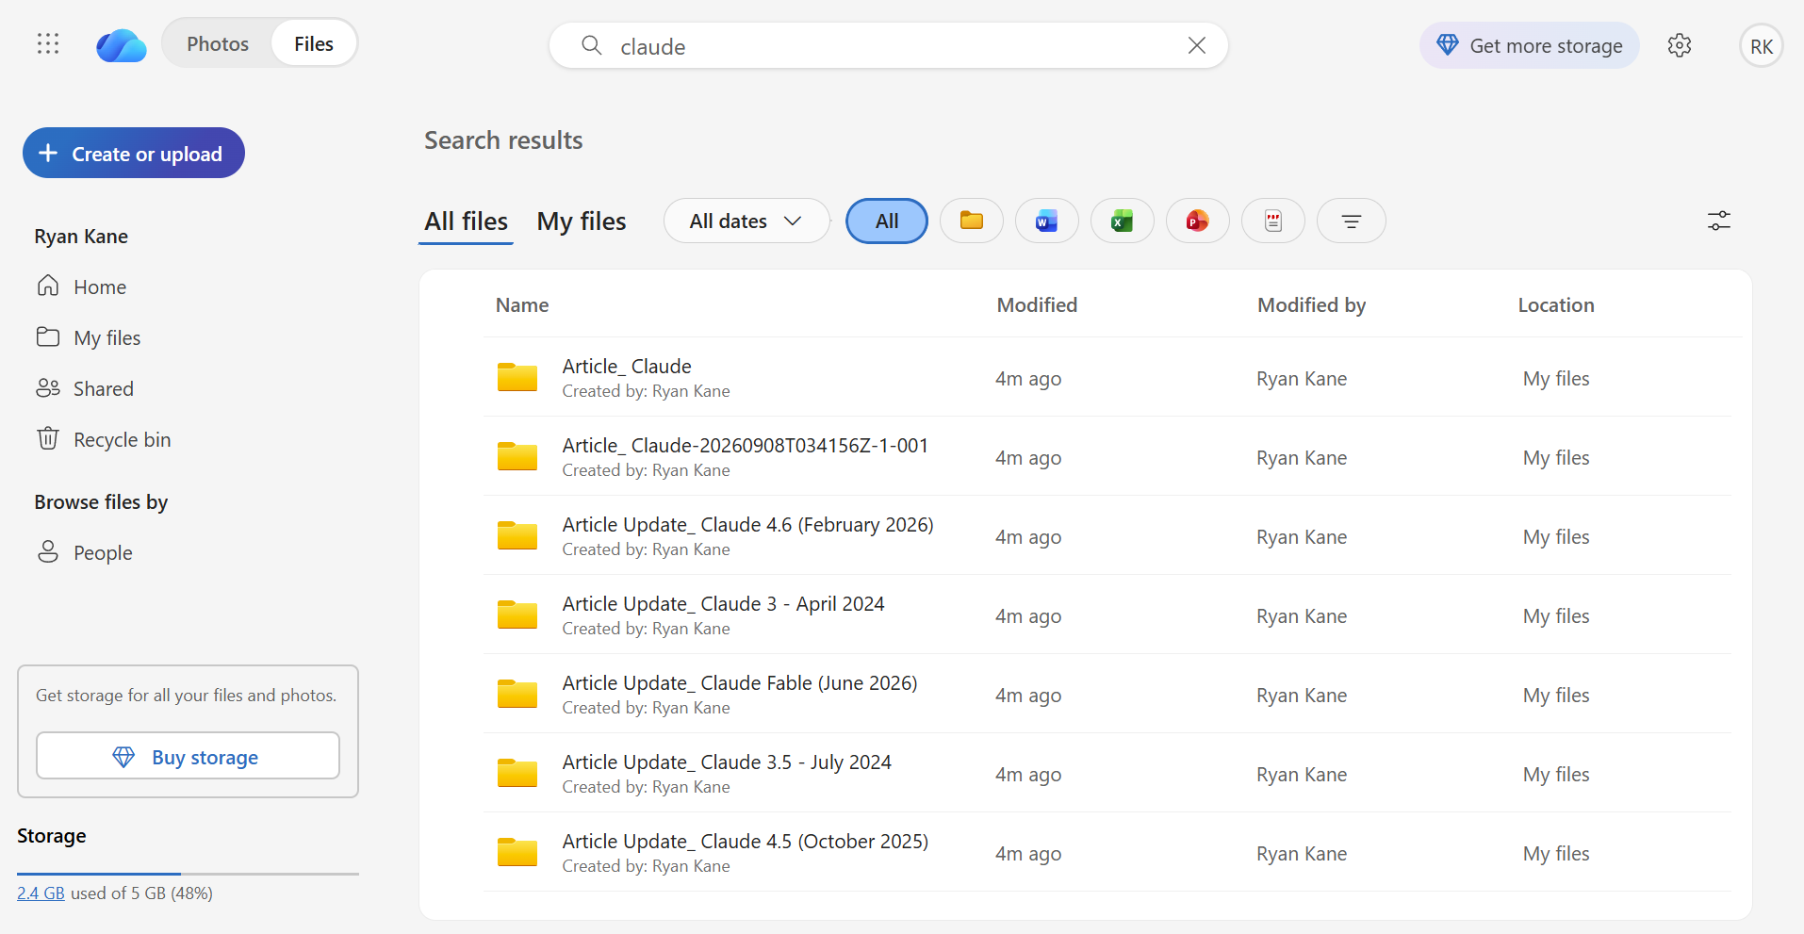
Task: Open the Article_ Claude folder icon
Action: tap(517, 377)
